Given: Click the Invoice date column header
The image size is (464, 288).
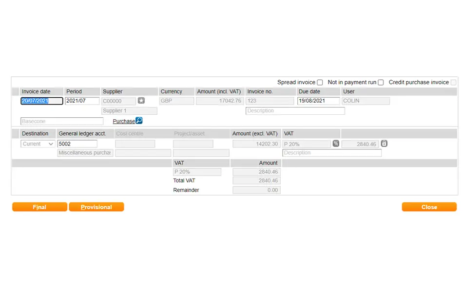Looking at the screenshot, I should (x=41, y=91).
